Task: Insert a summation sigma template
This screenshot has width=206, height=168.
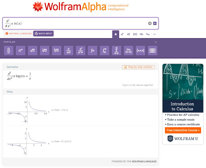Action: coord(117,50)
